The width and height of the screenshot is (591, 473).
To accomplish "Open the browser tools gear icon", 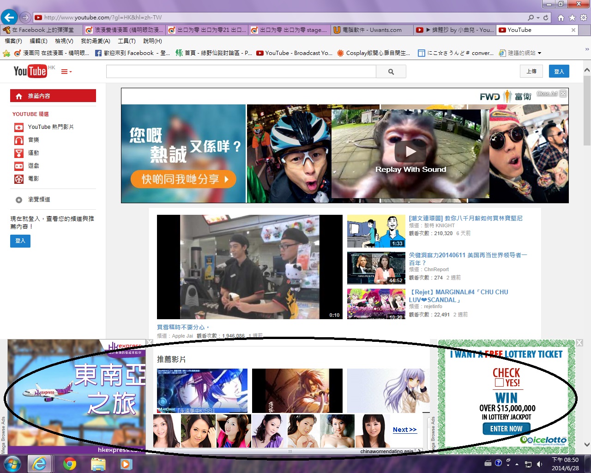I will coord(584,18).
